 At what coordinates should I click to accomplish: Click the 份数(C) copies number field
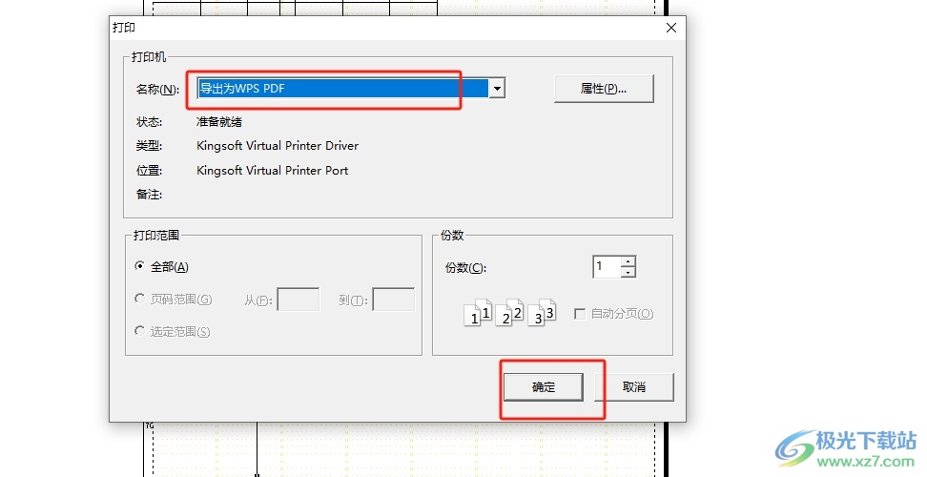point(607,266)
